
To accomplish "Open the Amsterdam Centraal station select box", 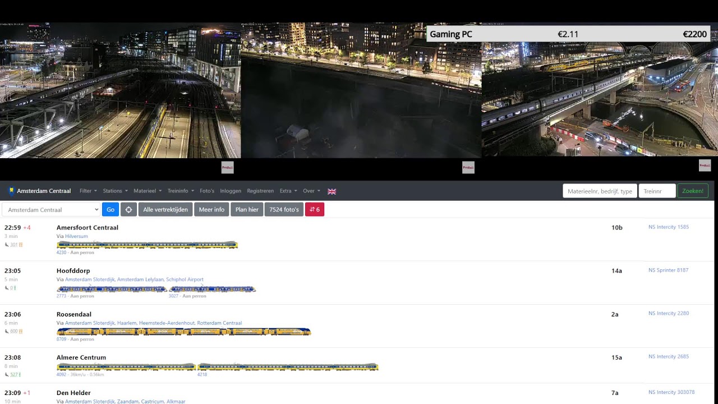I will (x=51, y=209).
